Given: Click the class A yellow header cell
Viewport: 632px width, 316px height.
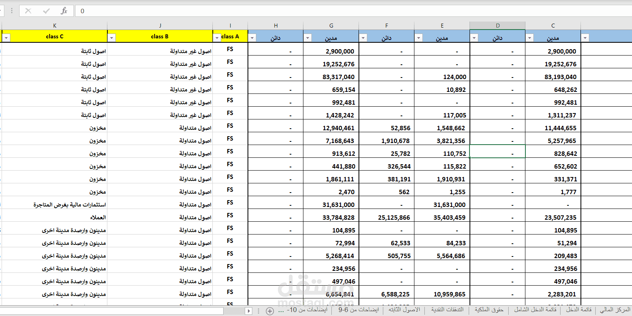Looking at the screenshot, I should pyautogui.click(x=230, y=36).
